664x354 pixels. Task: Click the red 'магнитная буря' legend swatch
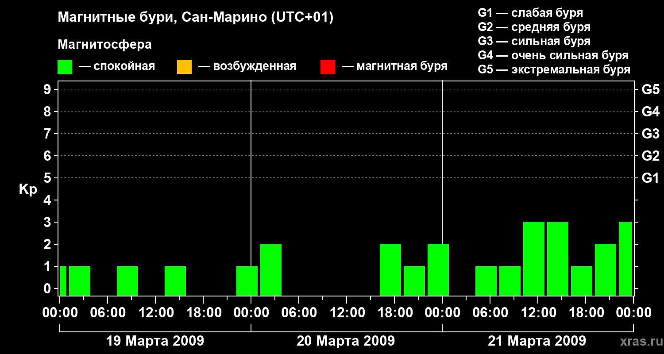[328, 67]
